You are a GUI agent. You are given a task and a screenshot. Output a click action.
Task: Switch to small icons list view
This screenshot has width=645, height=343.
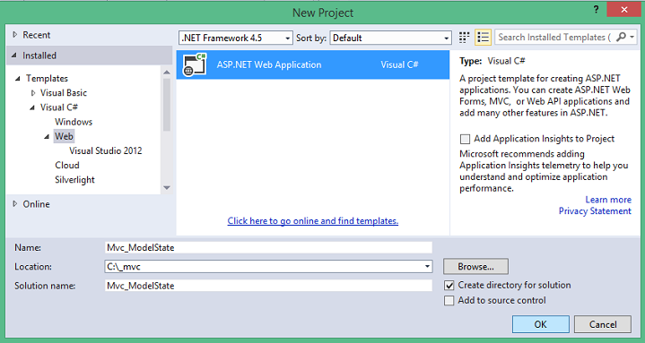(483, 38)
